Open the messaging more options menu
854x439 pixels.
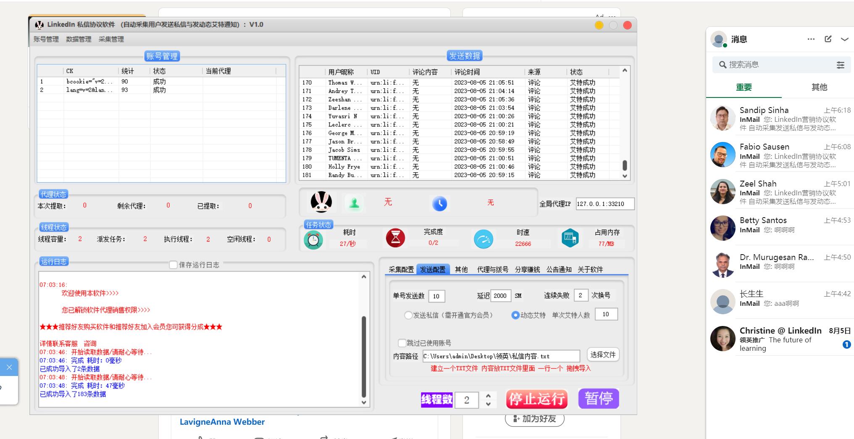tap(811, 39)
